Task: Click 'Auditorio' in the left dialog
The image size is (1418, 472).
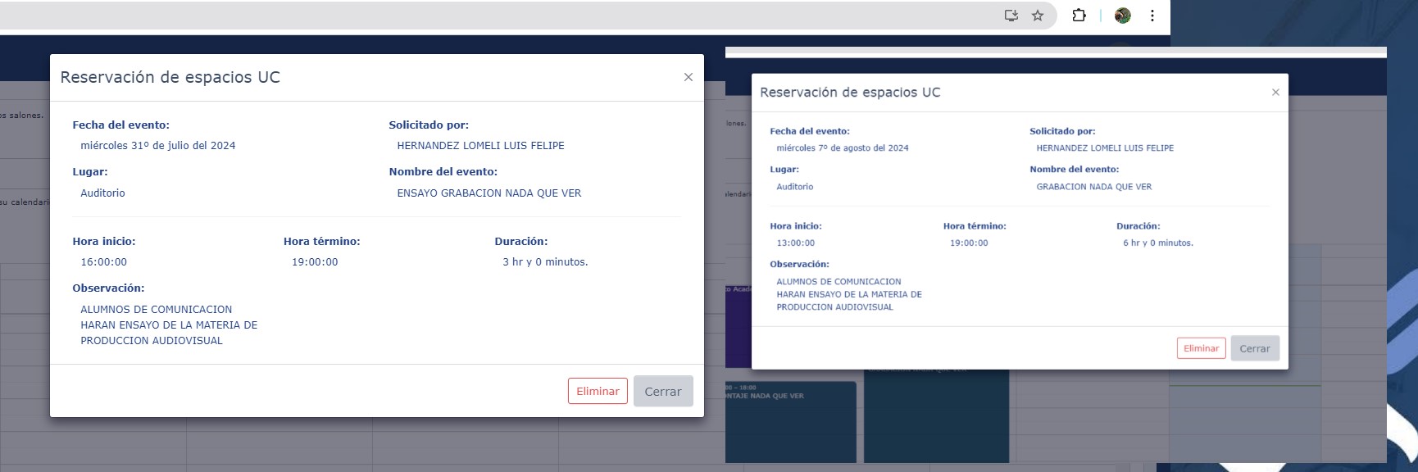Action: (102, 193)
